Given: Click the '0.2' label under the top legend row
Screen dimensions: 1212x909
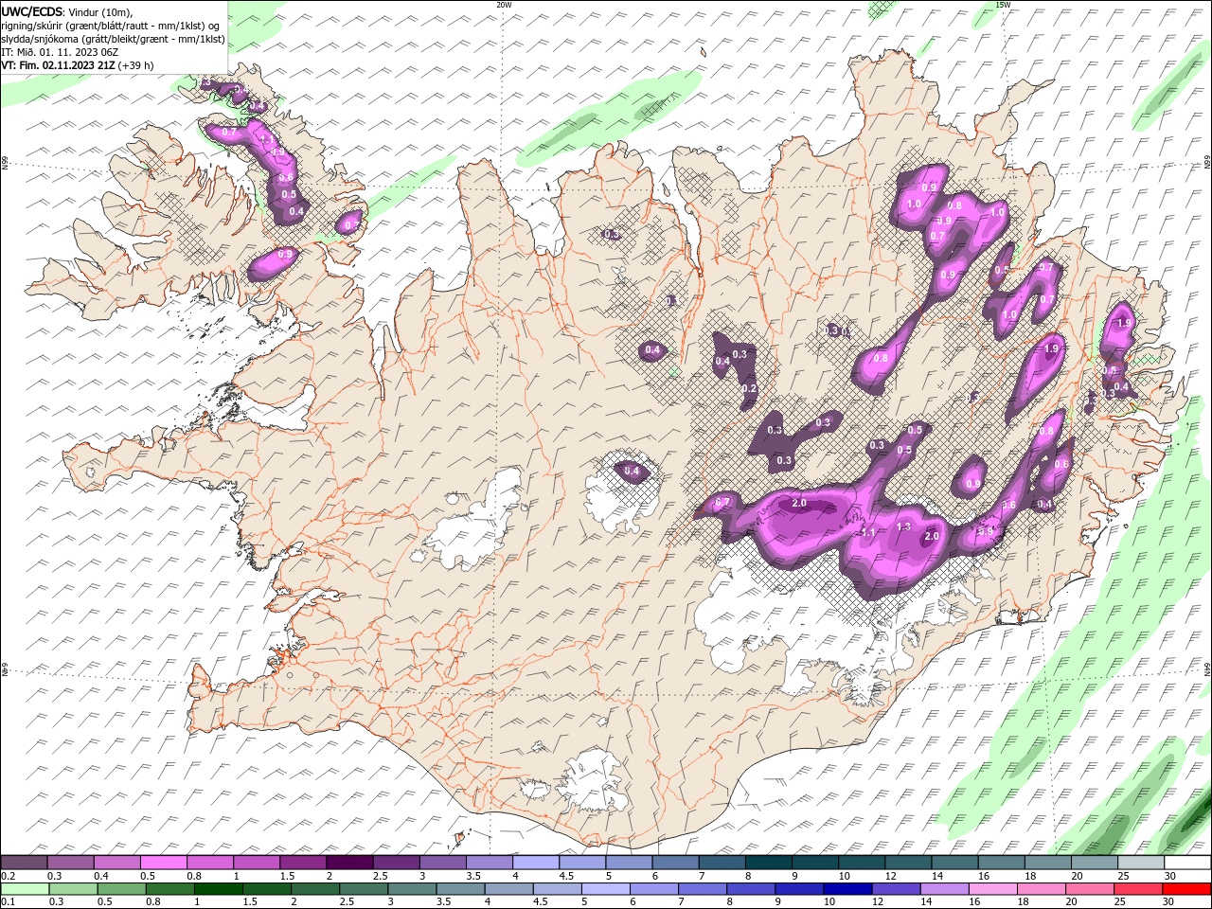Looking at the screenshot, I should pos(9,876).
